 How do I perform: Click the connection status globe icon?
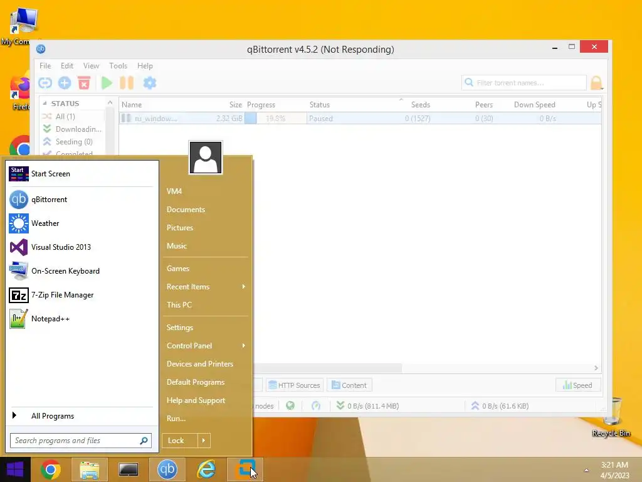pyautogui.click(x=290, y=406)
